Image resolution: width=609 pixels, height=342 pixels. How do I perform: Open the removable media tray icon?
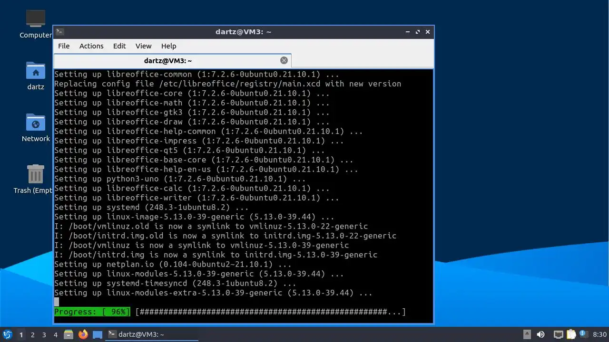click(x=527, y=334)
